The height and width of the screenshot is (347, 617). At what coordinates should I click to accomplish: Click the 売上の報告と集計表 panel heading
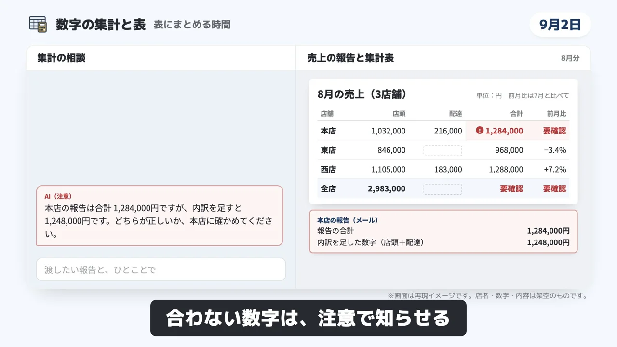(350, 58)
